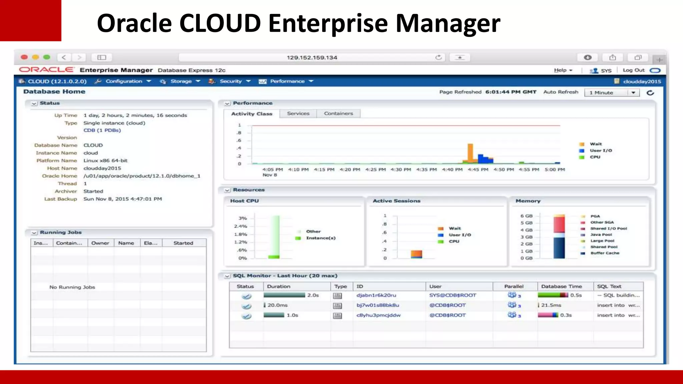The height and width of the screenshot is (384, 683).
Task: Open the Help dropdown
Action: (x=563, y=70)
